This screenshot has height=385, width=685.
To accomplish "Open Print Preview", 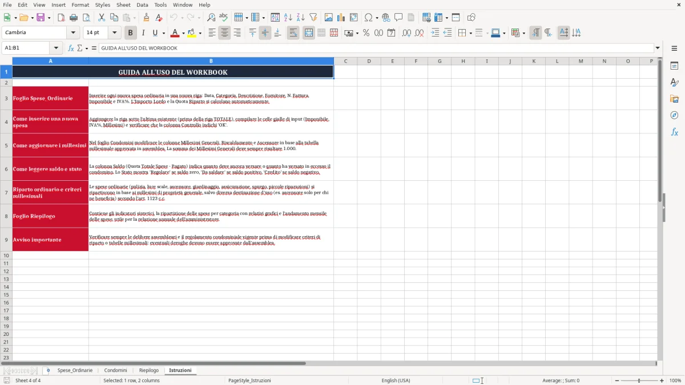I will (x=86, y=18).
